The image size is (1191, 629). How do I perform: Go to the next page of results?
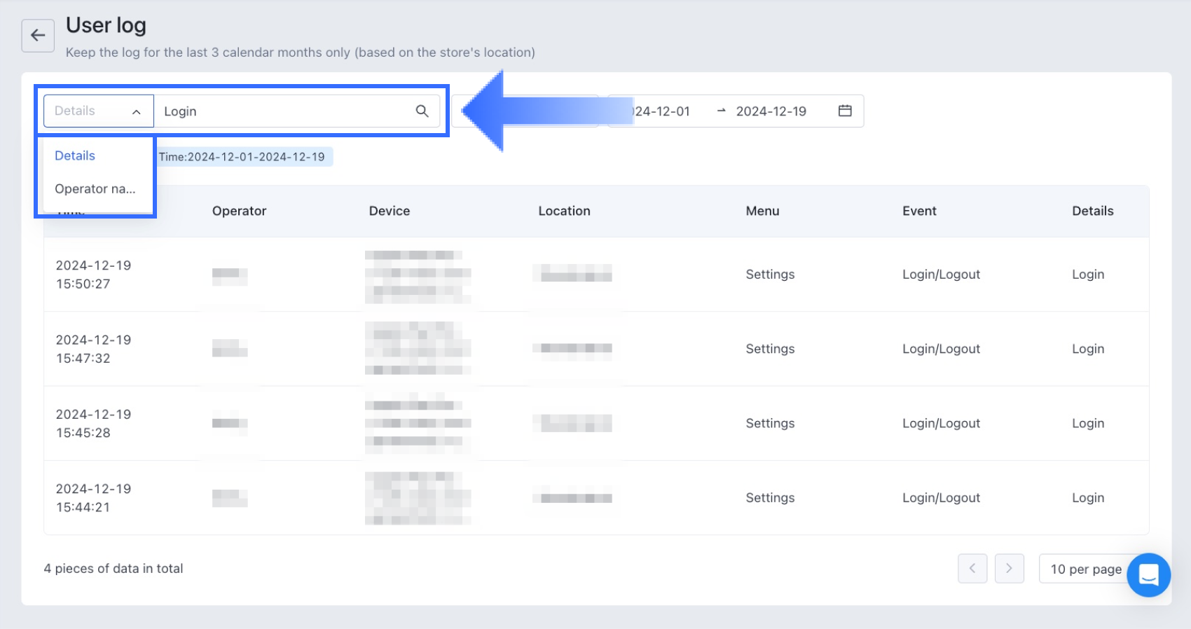coord(1009,569)
